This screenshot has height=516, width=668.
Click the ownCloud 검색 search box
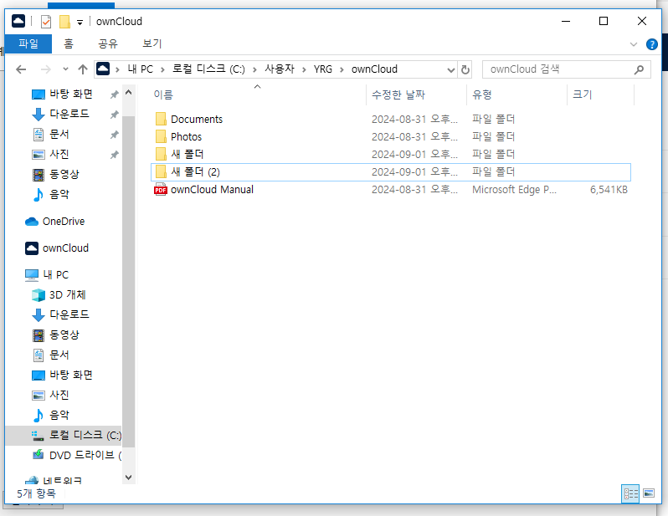566,69
